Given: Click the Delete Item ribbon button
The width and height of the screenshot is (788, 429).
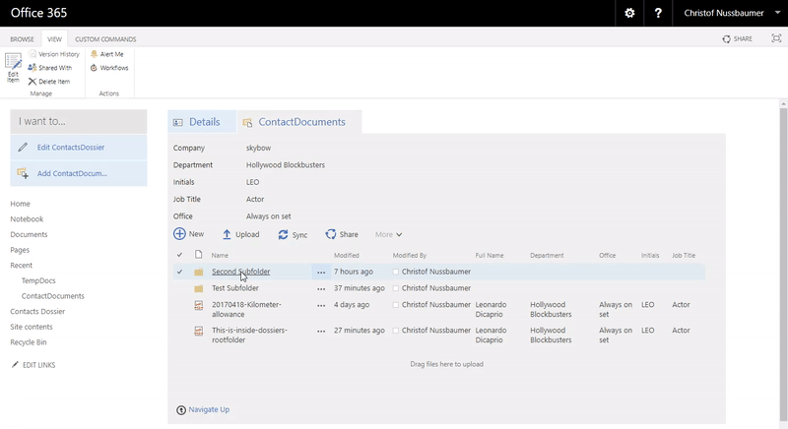Looking at the screenshot, I should point(49,82).
